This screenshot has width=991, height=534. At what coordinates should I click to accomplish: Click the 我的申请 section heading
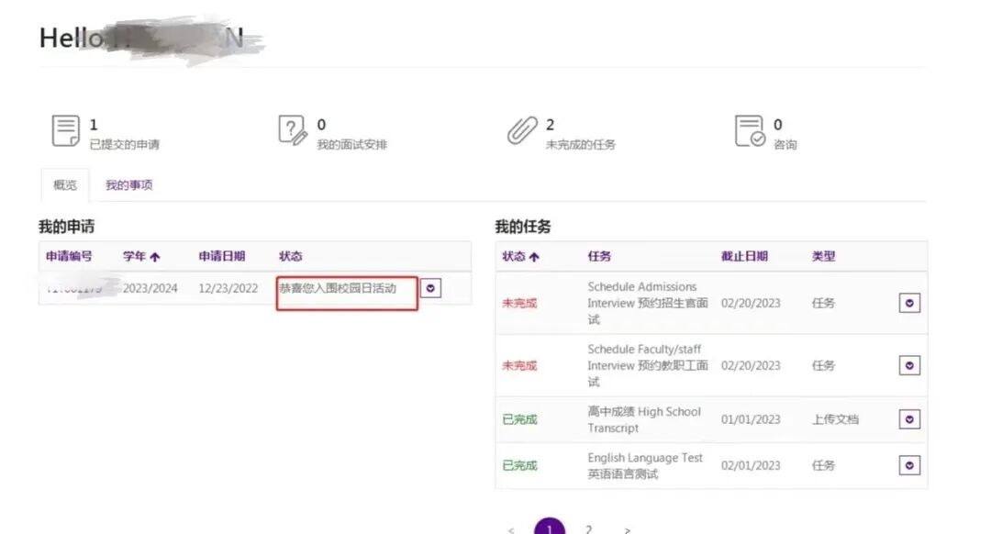[x=66, y=227]
